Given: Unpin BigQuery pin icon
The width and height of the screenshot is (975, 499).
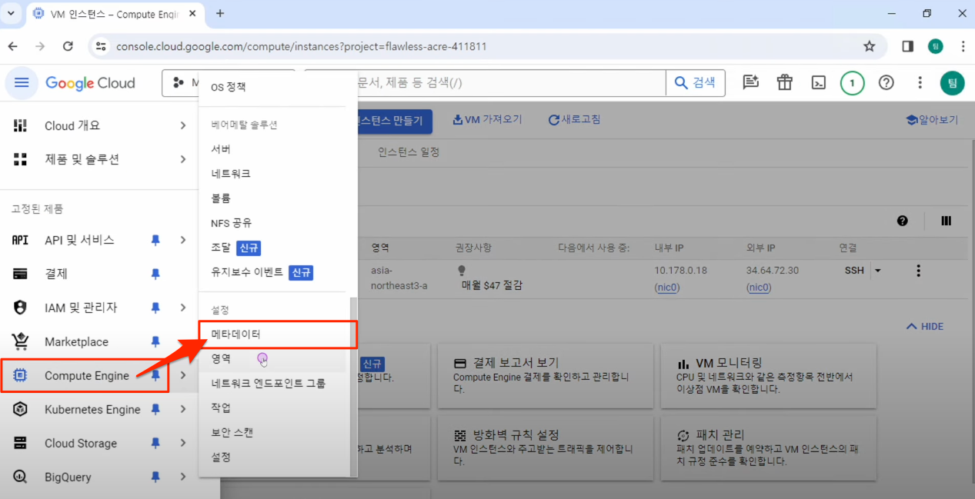Looking at the screenshot, I should click(x=155, y=477).
